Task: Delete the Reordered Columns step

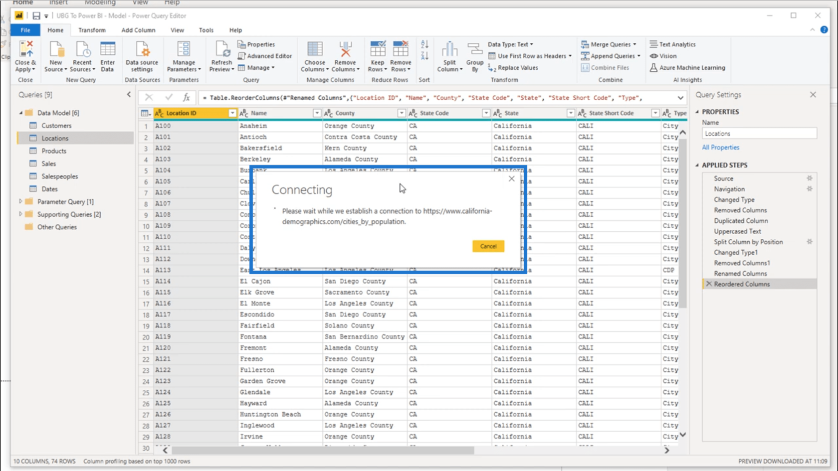Action: point(709,284)
